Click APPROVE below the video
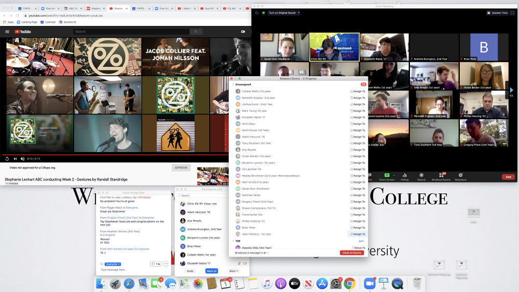Screen dimensions: 519x292 (x=181, y=168)
